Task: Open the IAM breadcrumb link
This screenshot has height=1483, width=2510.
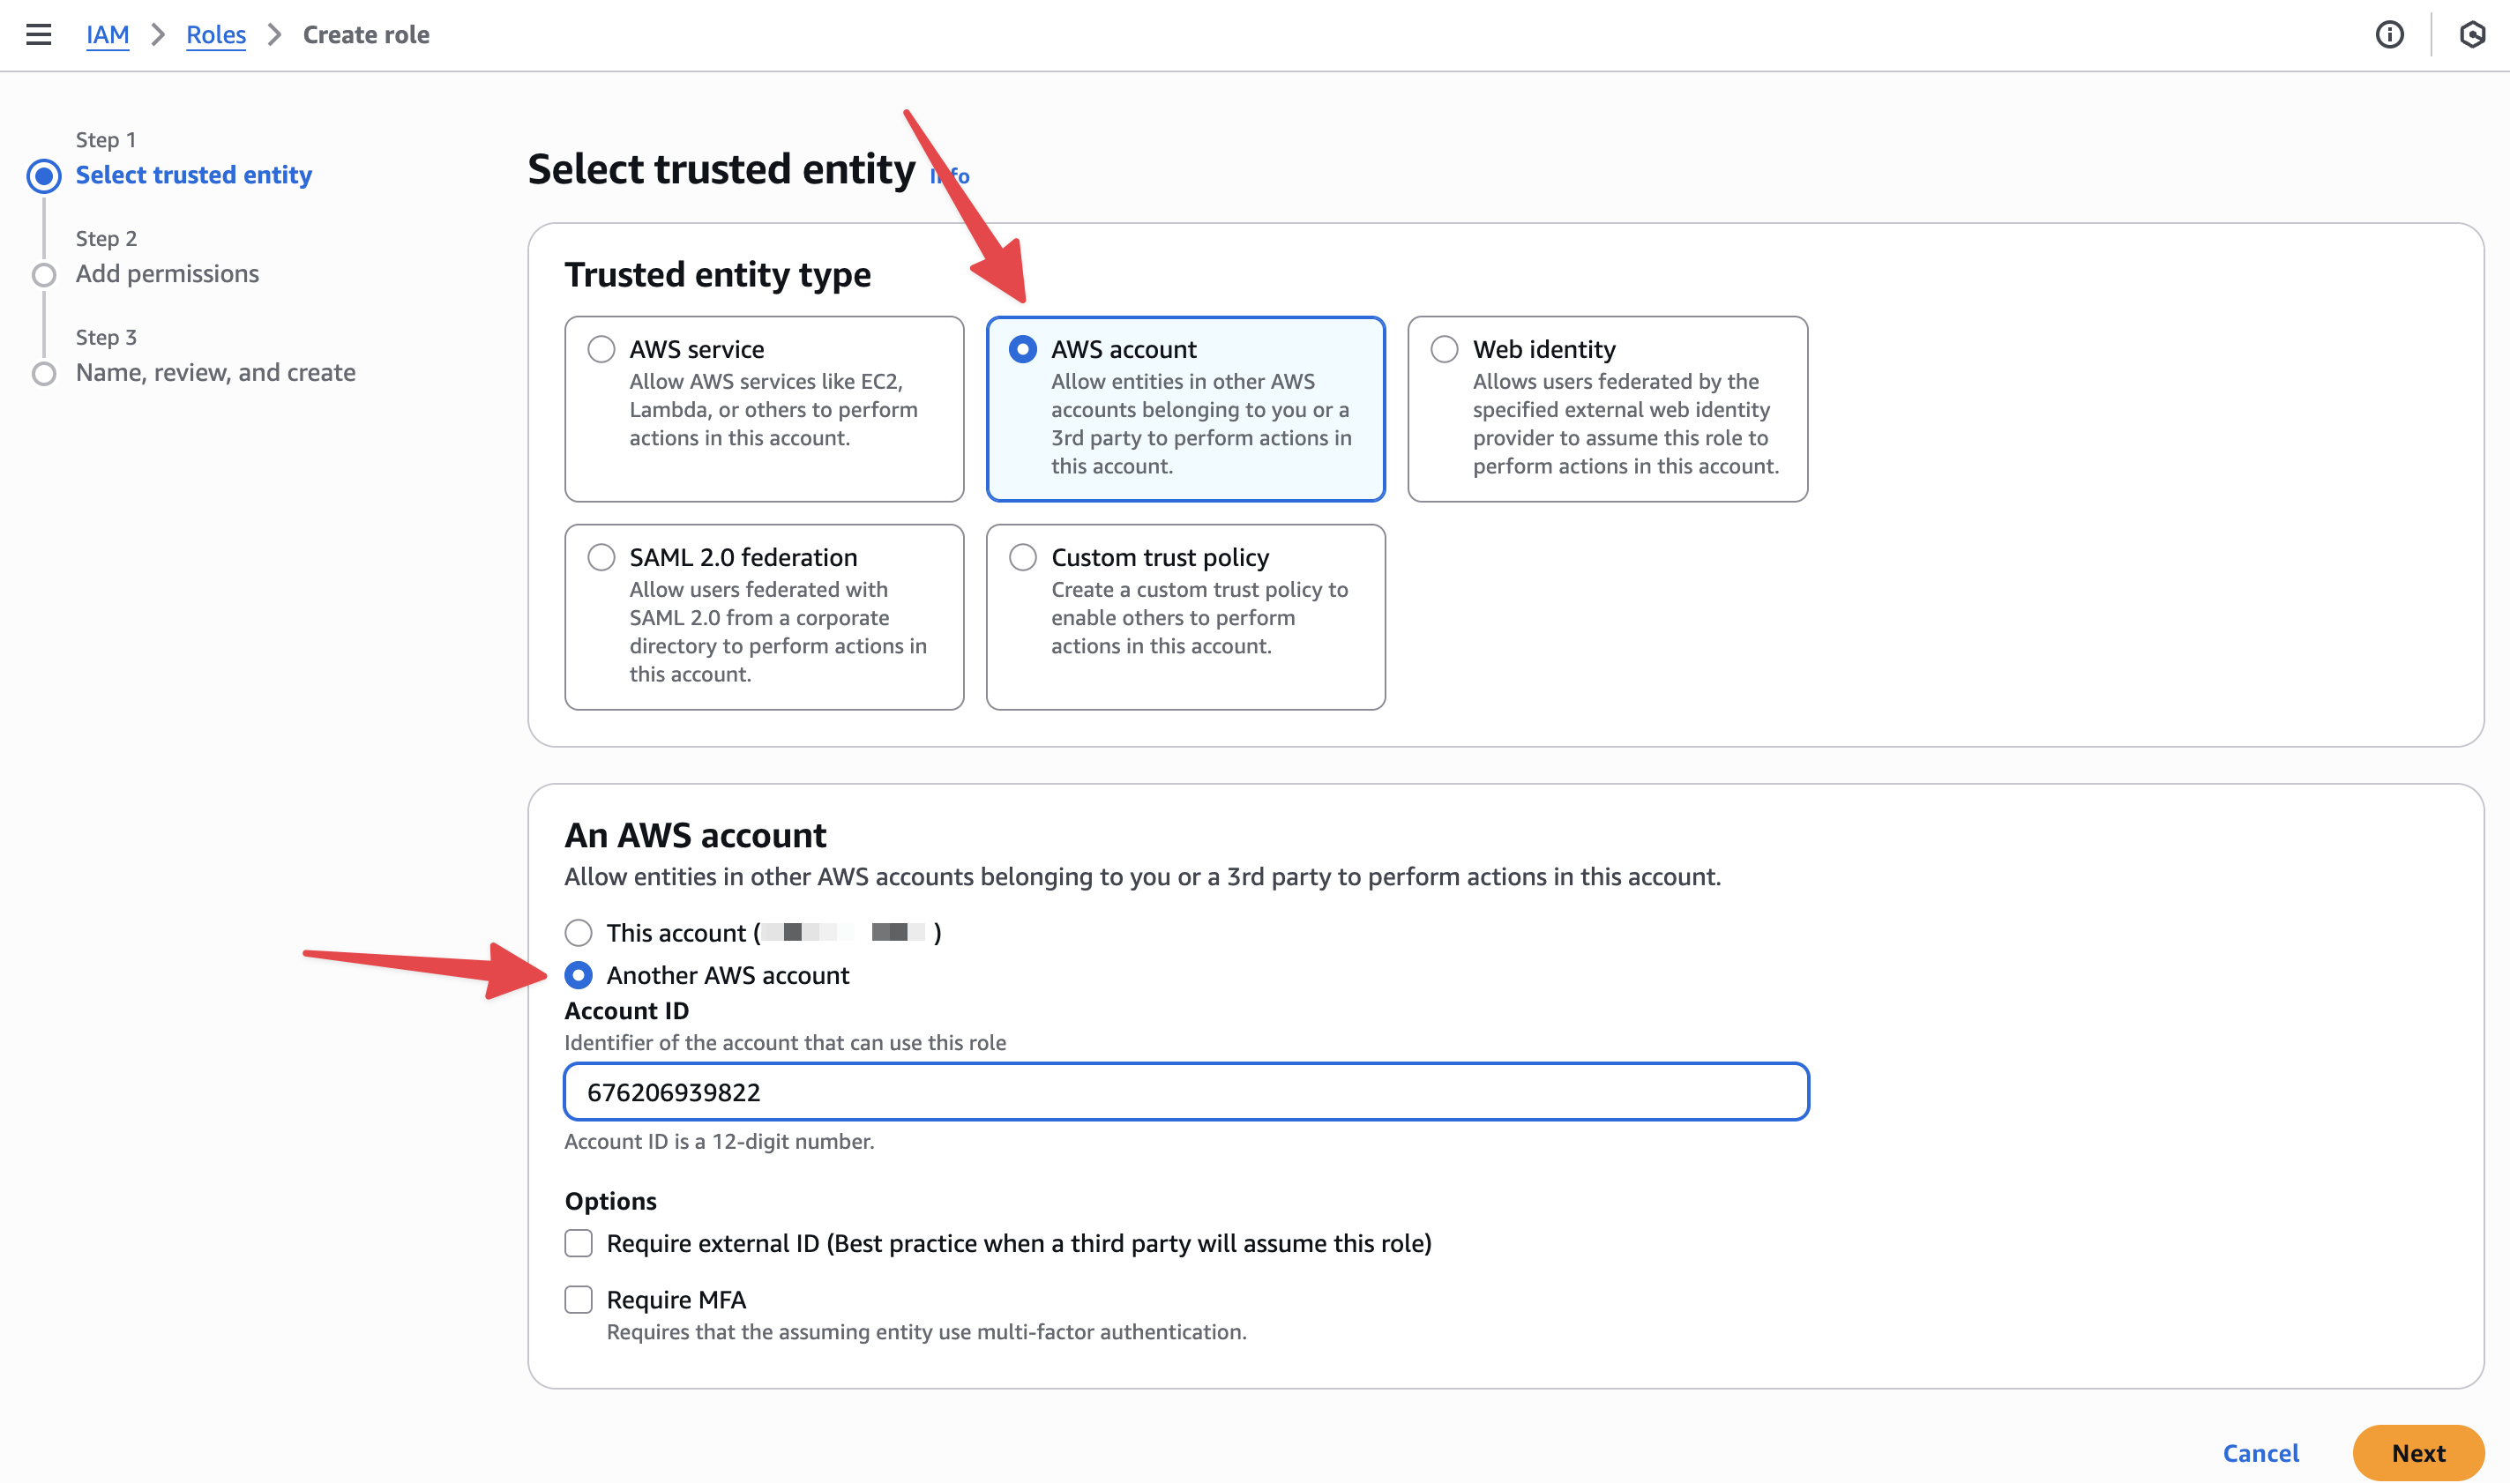Action: pyautogui.click(x=108, y=34)
